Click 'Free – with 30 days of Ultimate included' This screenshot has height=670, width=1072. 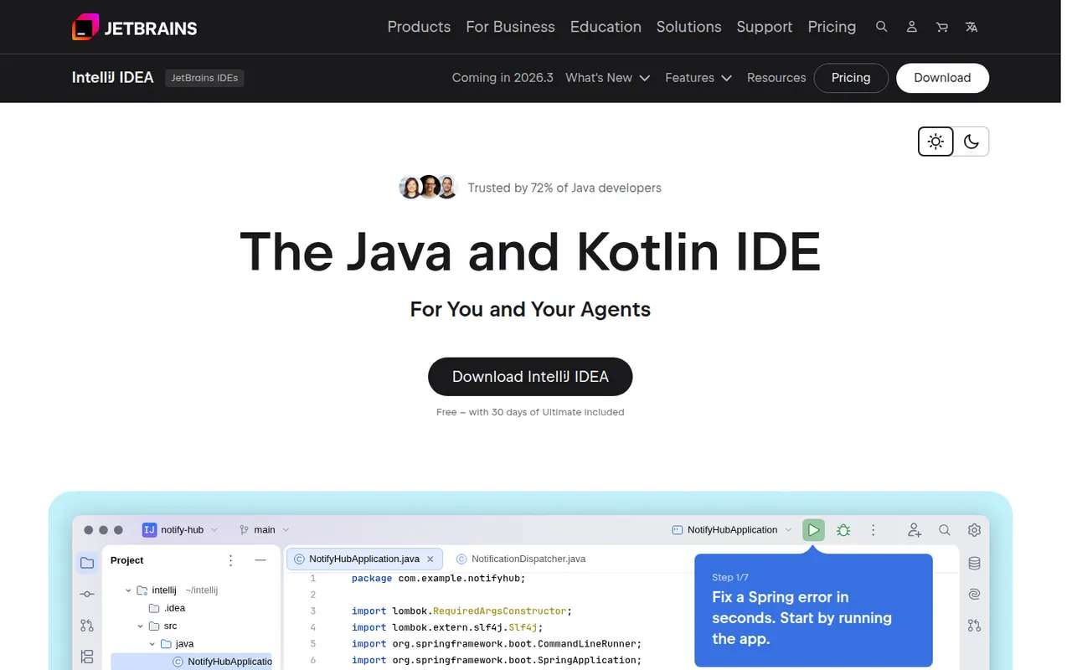pyautogui.click(x=530, y=412)
